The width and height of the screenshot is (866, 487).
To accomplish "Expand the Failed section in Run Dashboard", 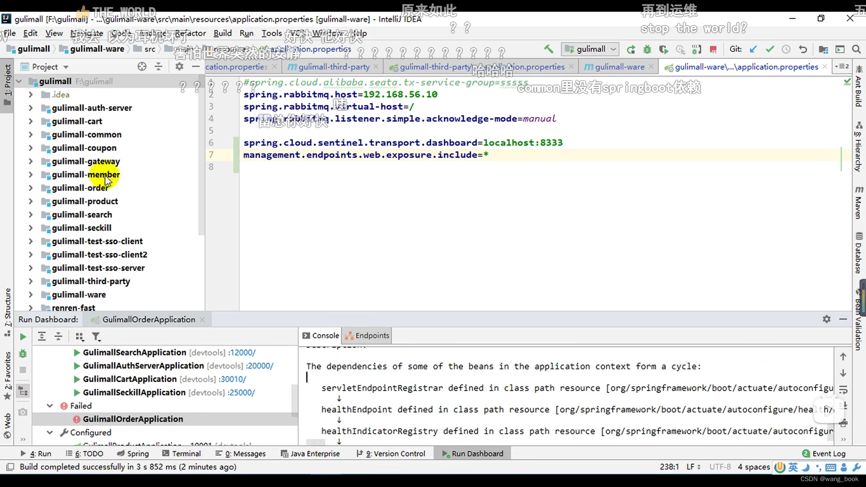I will 49,405.
